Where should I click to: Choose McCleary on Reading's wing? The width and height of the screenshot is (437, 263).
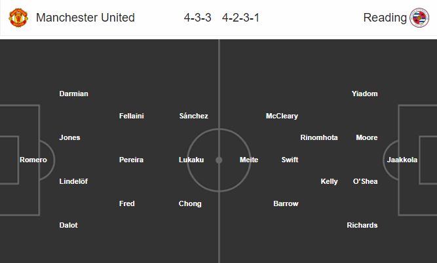point(282,116)
